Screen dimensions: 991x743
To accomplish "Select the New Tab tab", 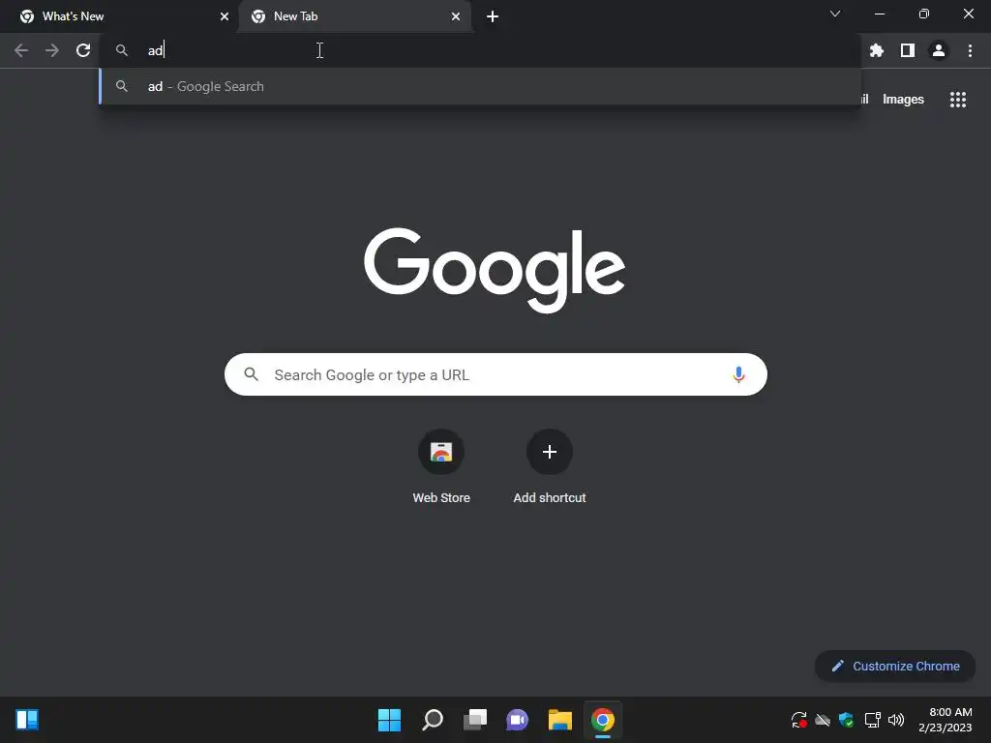I will pyautogui.click(x=354, y=16).
